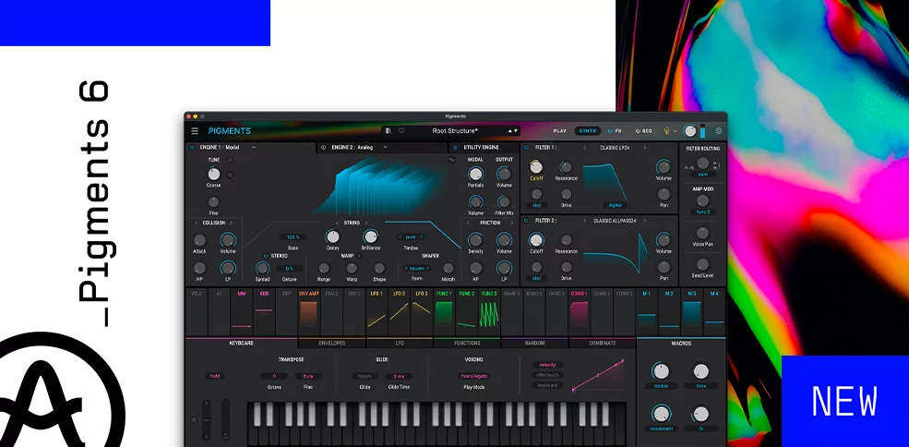
Task: Switch to next String exciter arrow
Action: (365, 223)
